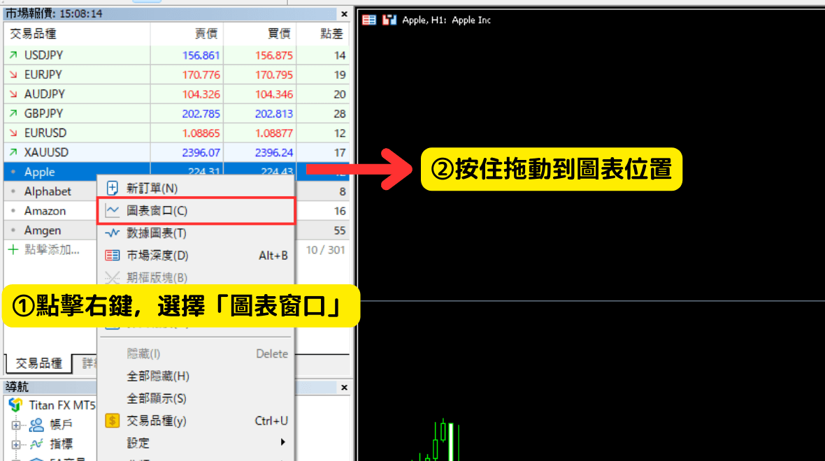Select 指標 in navigator tree
825x461 pixels.
click(61, 444)
